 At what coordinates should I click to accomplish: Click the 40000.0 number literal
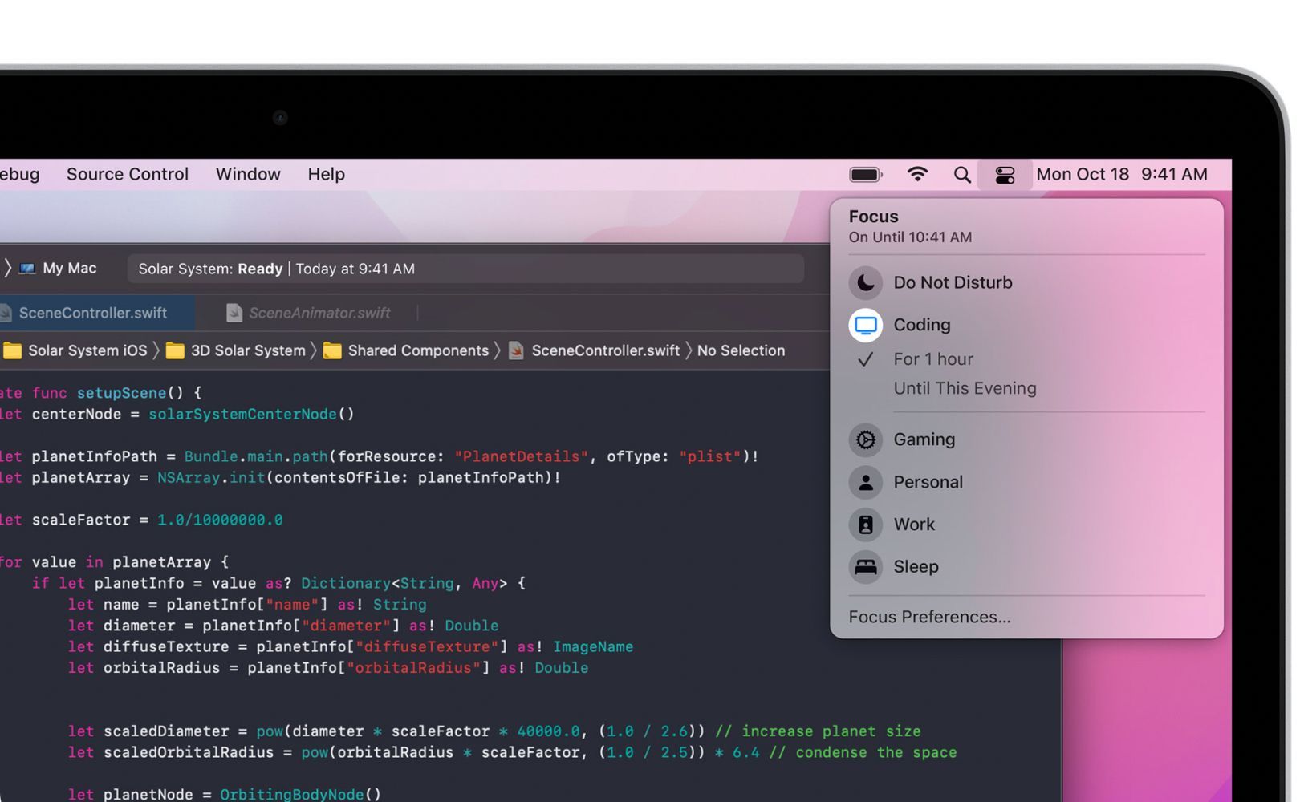tap(549, 731)
